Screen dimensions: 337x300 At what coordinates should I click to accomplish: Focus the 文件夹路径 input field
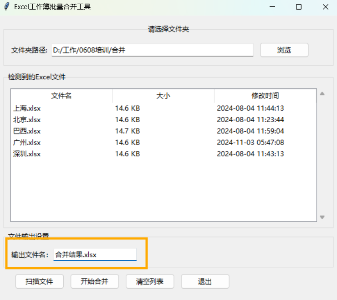[153, 50]
